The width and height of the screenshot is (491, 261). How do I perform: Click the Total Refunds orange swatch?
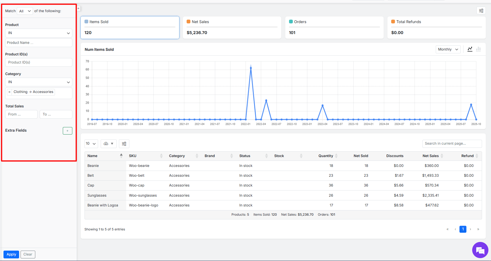click(x=393, y=22)
